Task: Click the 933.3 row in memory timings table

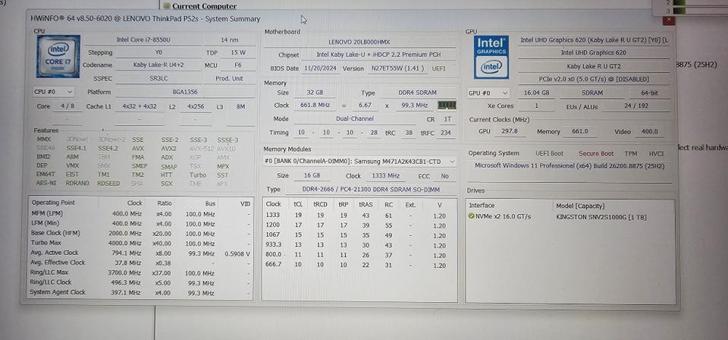Action: point(359,245)
